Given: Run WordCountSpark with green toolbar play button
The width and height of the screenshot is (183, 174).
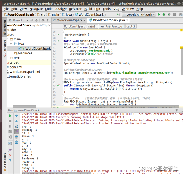Looking at the screenshot, I should click(x=159, y=15).
